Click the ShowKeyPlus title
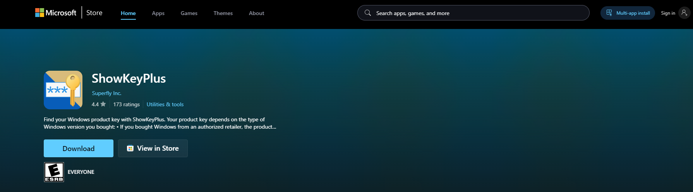The image size is (693, 192). point(129,78)
